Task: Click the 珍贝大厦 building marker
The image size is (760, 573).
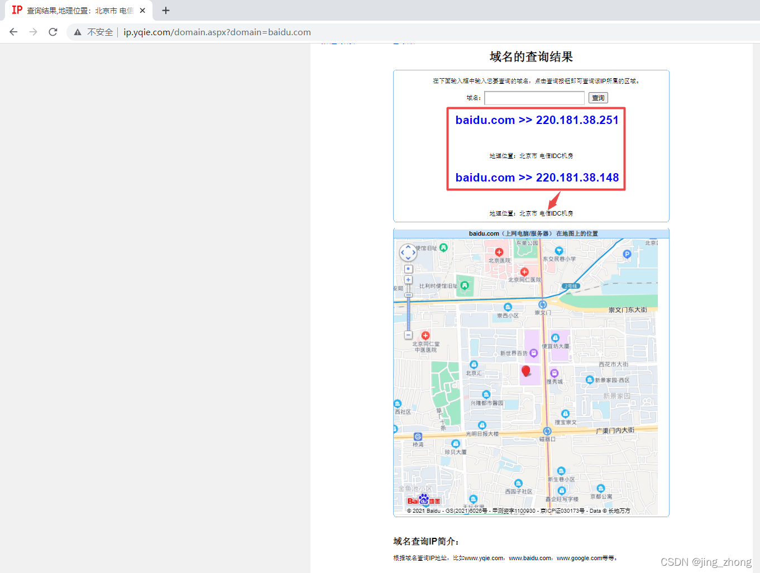Action: [x=455, y=444]
